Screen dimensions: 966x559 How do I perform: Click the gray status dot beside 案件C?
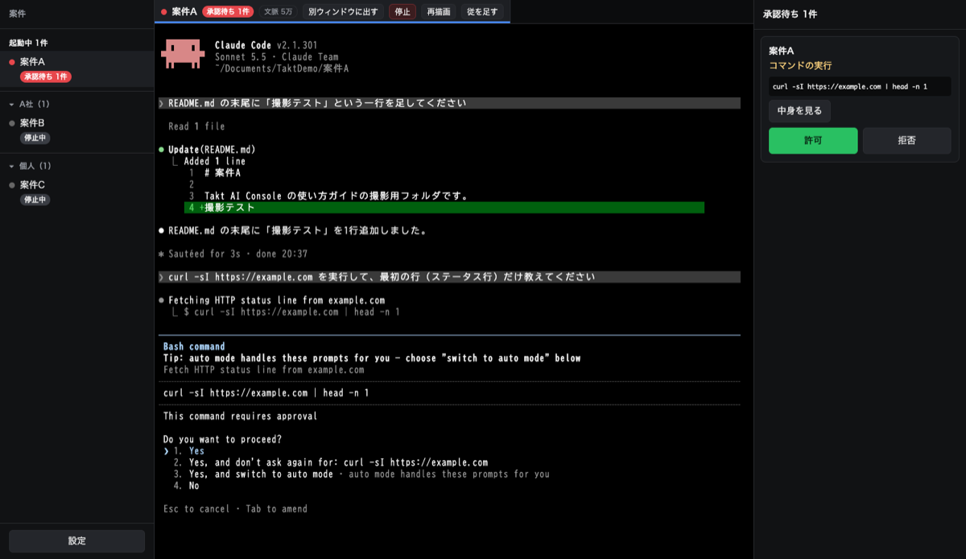pos(12,185)
